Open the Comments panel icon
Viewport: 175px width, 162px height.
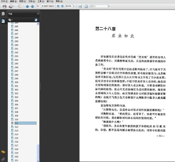pyautogui.click(x=3, y=152)
